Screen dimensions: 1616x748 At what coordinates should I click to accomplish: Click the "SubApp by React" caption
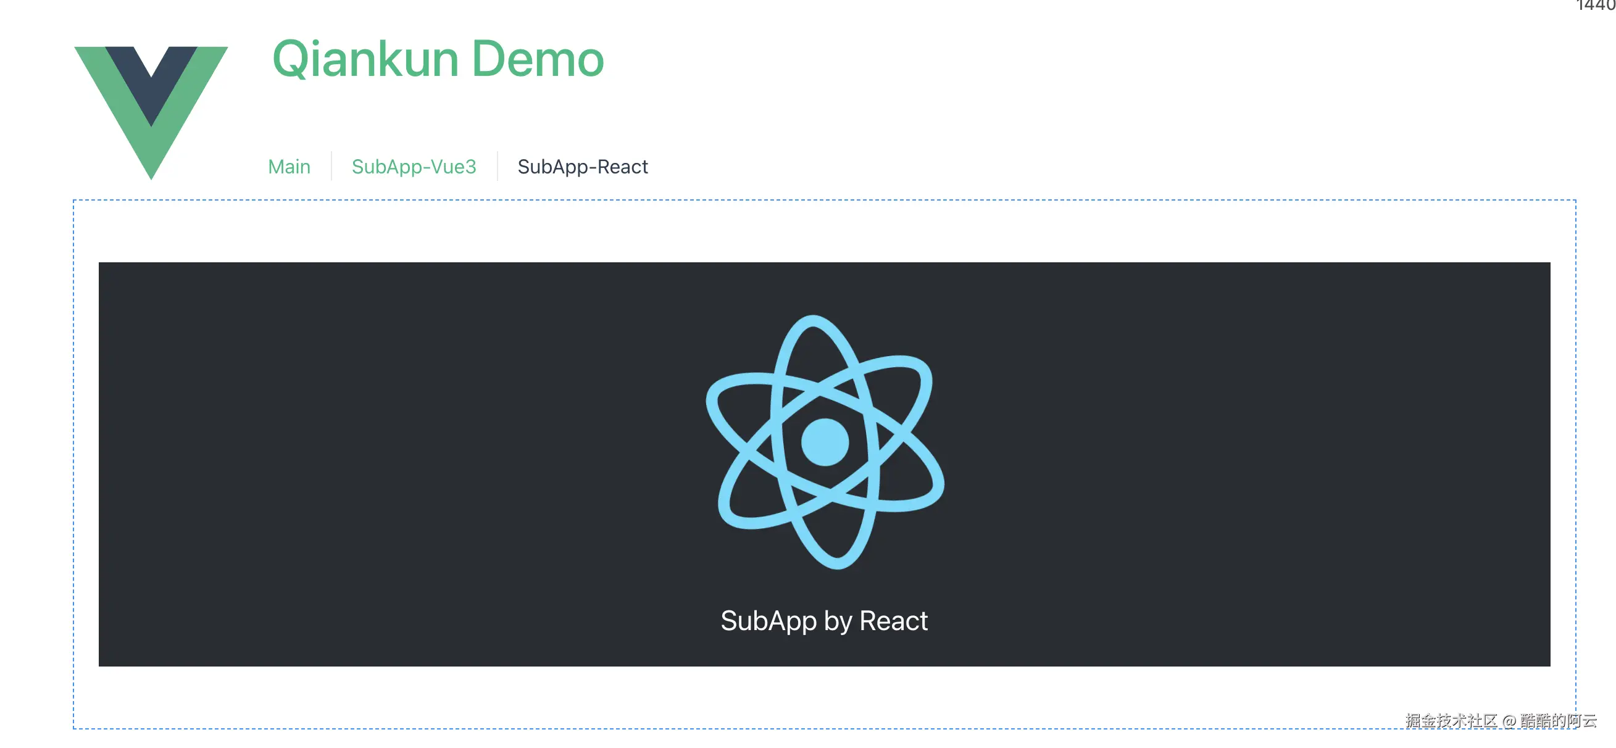824,621
